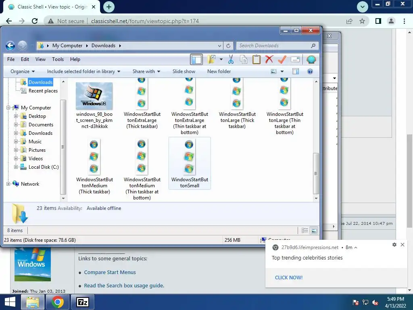Open Explorer help question mark icon
Image resolution: width=413 pixels, height=310 pixels.
pyautogui.click(x=310, y=71)
